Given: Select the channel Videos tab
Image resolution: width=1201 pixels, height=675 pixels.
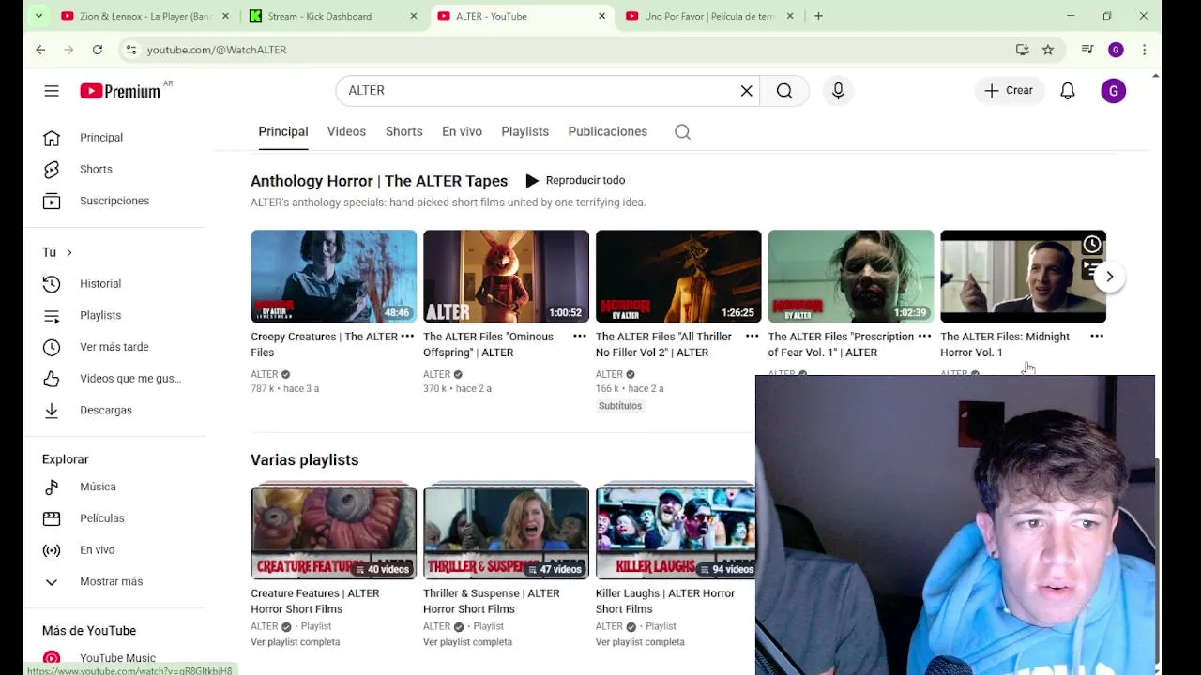Looking at the screenshot, I should click(346, 132).
